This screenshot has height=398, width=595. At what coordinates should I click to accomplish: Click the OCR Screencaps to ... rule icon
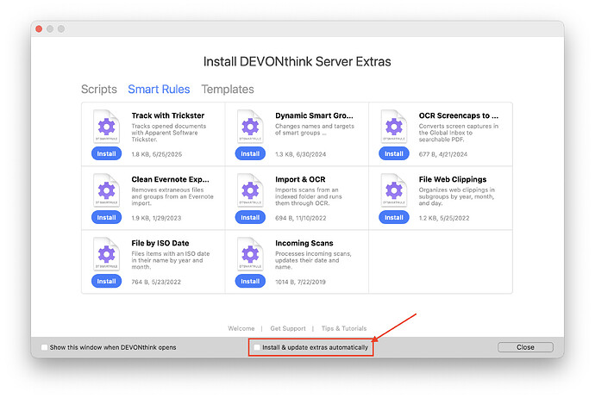click(393, 127)
